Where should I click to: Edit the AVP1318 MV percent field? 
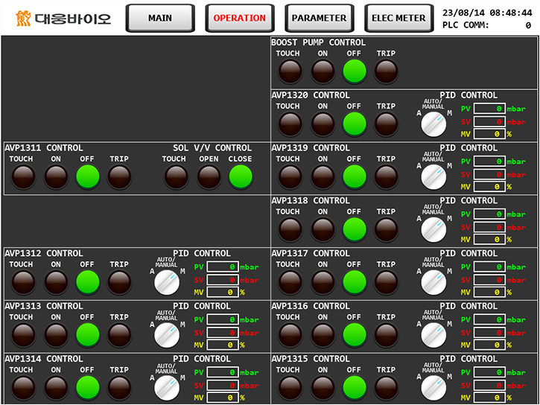tap(489, 239)
